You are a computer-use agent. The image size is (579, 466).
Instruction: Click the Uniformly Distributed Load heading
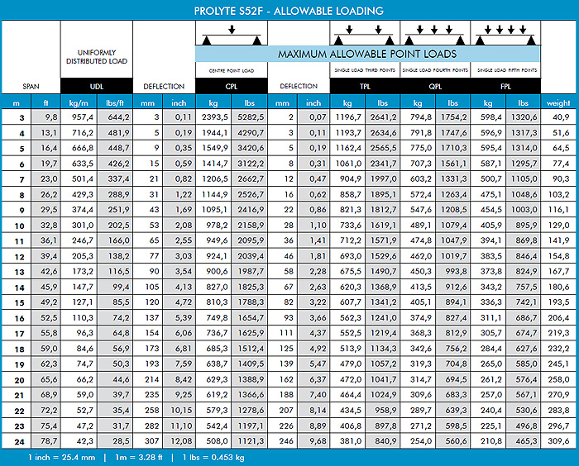[x=96, y=56]
